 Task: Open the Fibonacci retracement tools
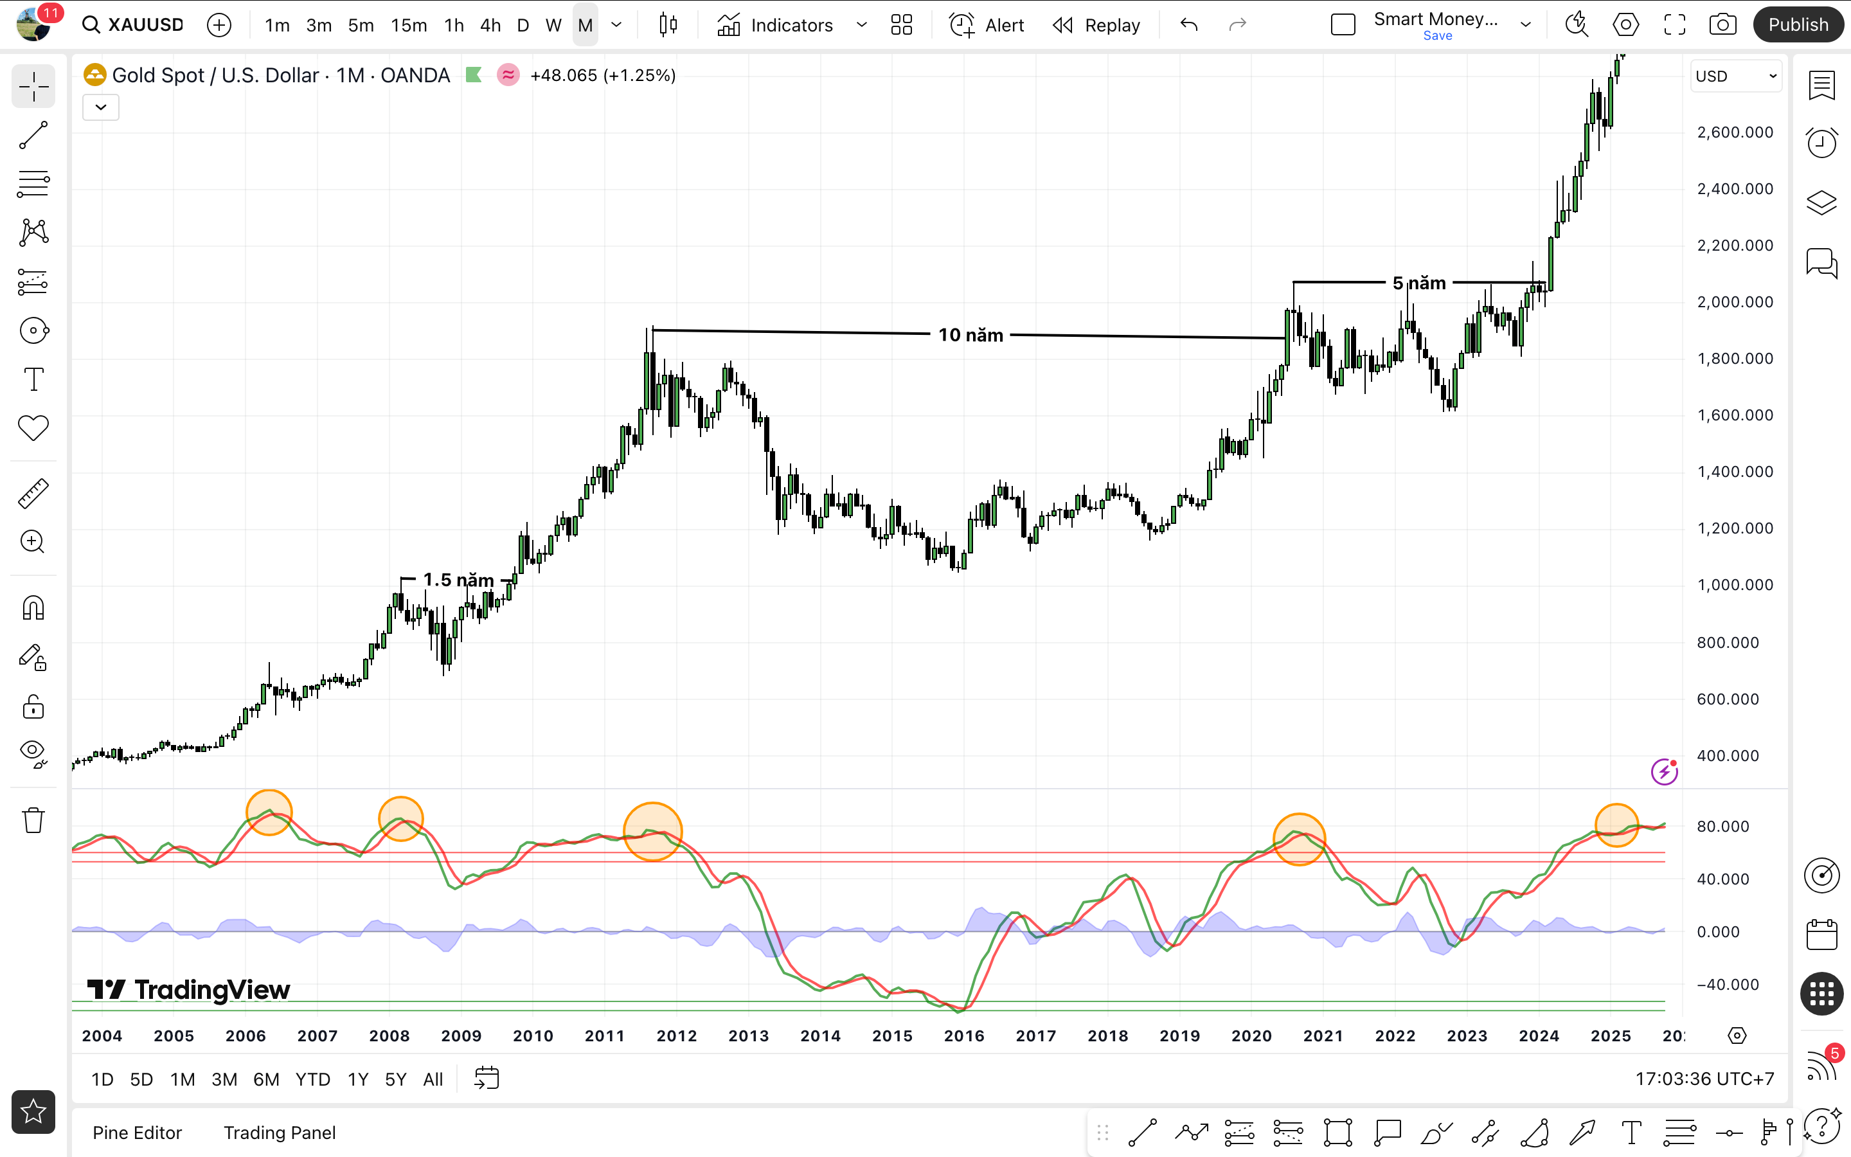point(33,184)
